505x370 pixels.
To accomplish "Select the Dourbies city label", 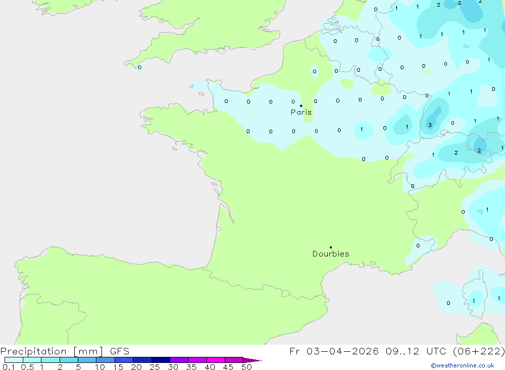I will pos(331,254).
